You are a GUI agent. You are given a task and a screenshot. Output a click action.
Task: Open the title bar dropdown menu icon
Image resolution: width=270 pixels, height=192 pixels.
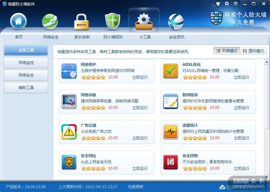(235, 4)
